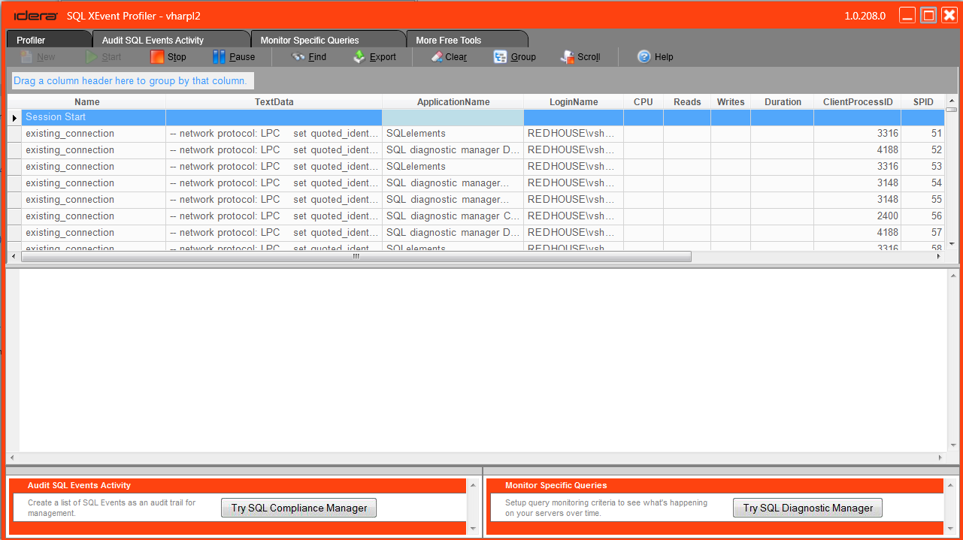Open the Find tool
Viewport: 963px width, 540px height.
[309, 57]
